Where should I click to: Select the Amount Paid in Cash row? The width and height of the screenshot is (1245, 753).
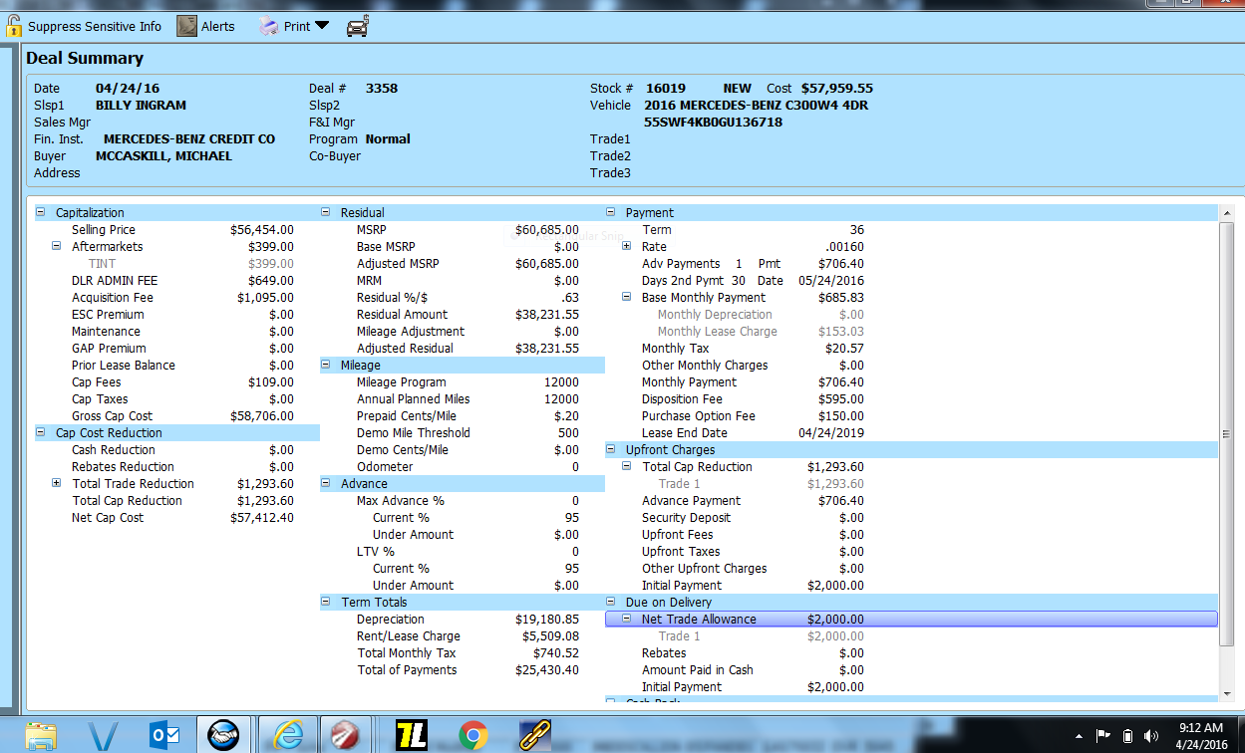(x=912, y=669)
